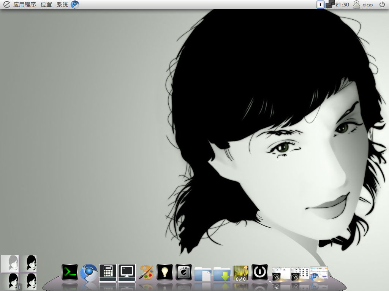389x291 pixels.
Task: Click the distributor logo in the top panel
Action: click(6, 5)
